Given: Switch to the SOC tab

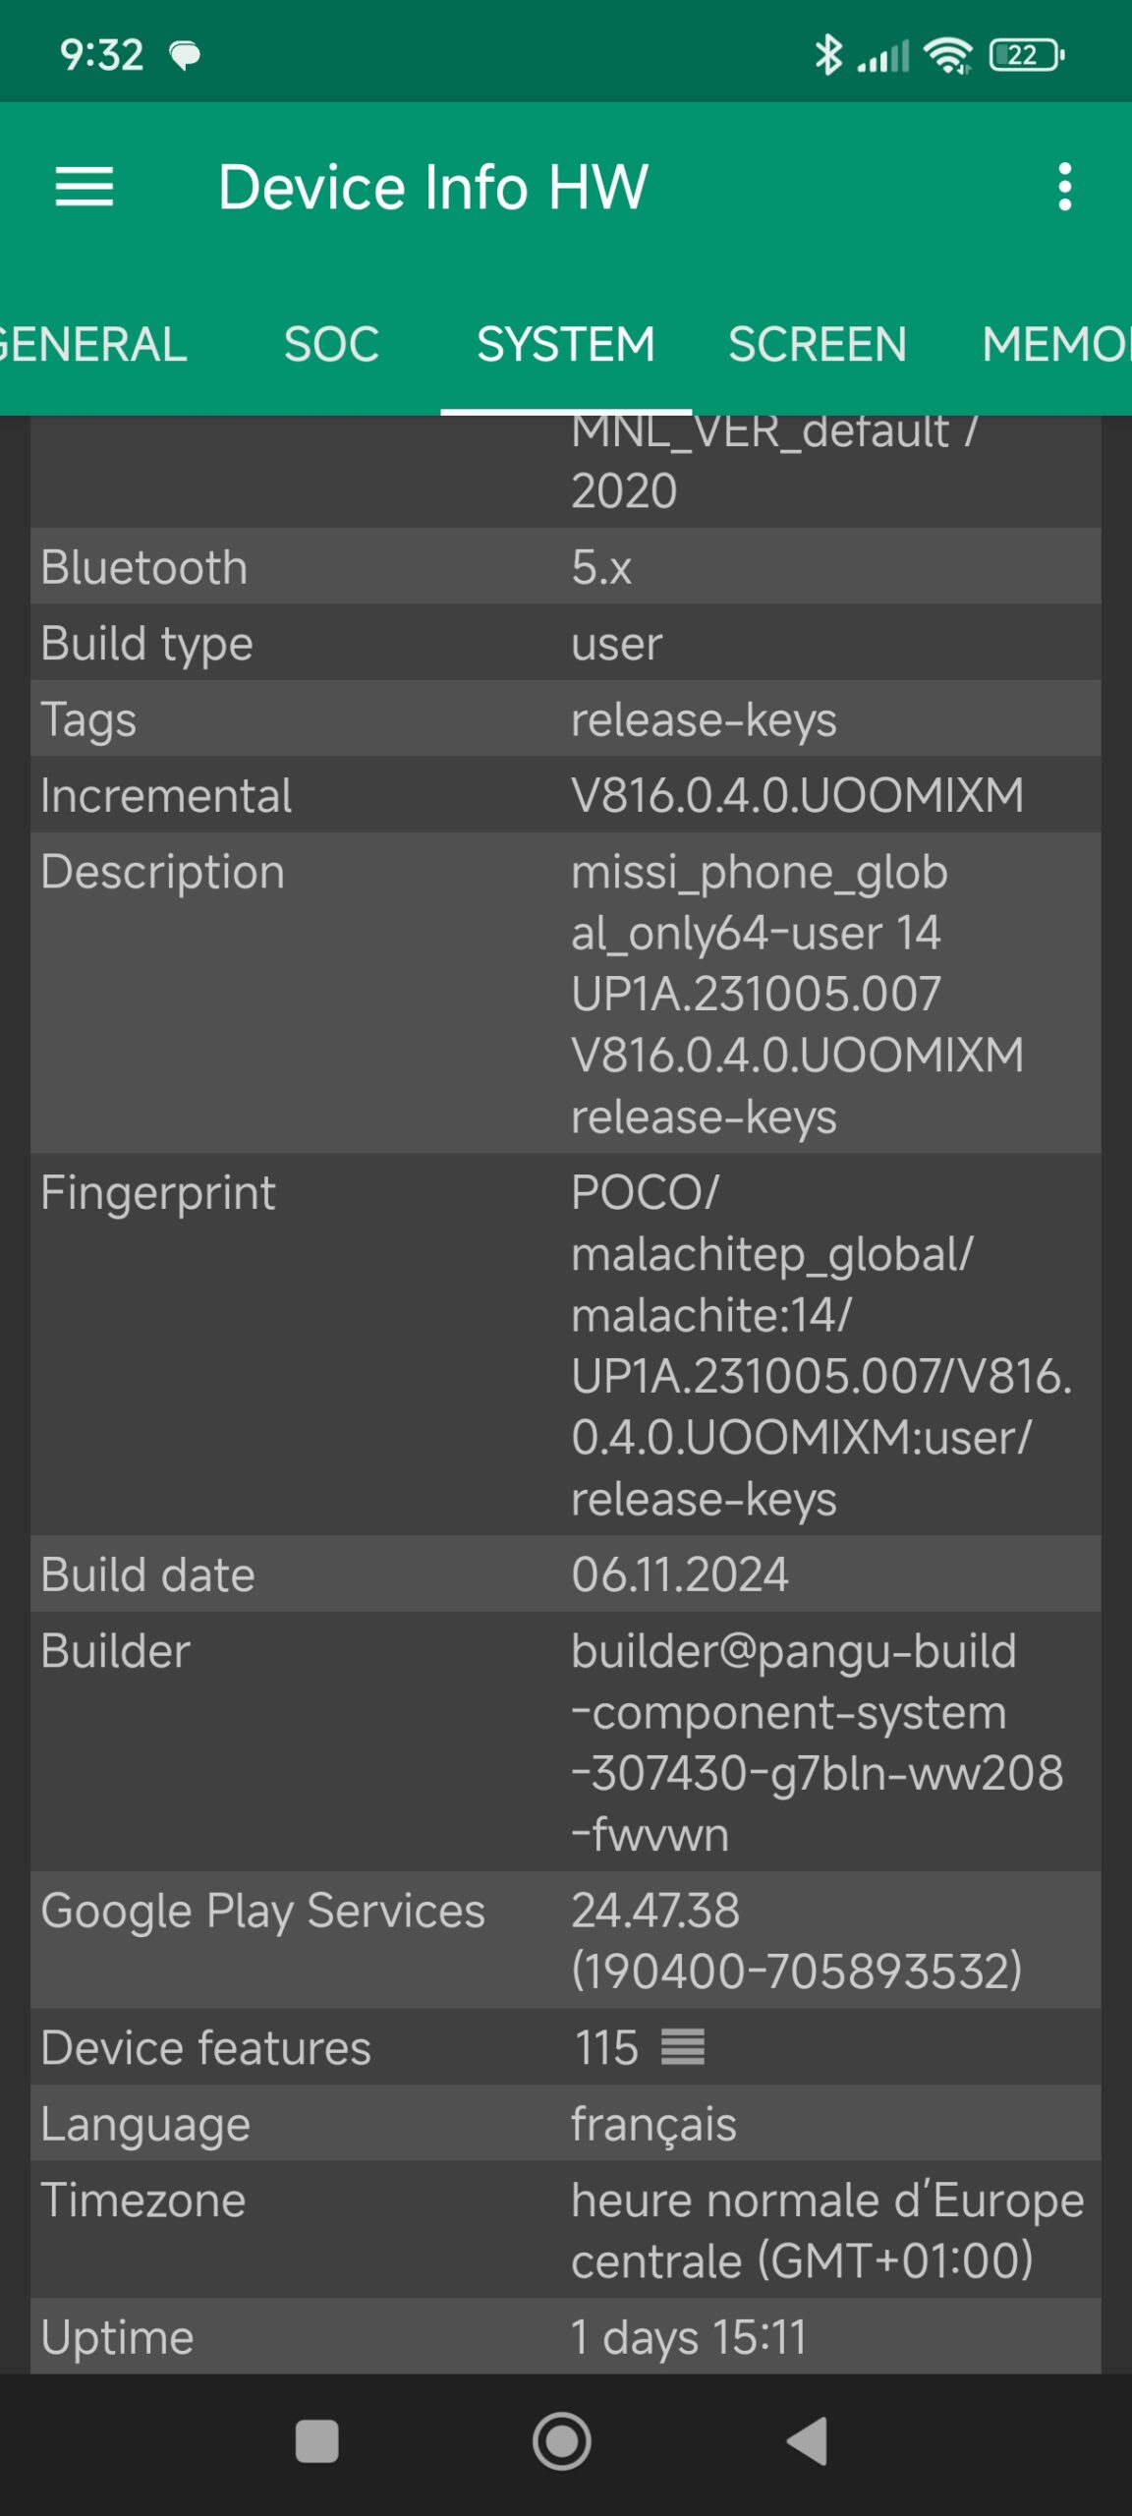Looking at the screenshot, I should click(331, 344).
